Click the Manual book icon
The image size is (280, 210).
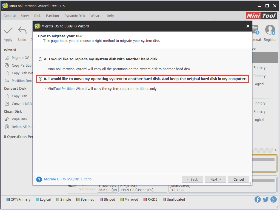click(255, 30)
